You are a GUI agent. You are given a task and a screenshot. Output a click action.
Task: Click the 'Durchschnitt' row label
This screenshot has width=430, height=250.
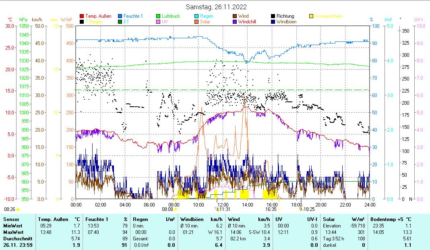coord(18,239)
